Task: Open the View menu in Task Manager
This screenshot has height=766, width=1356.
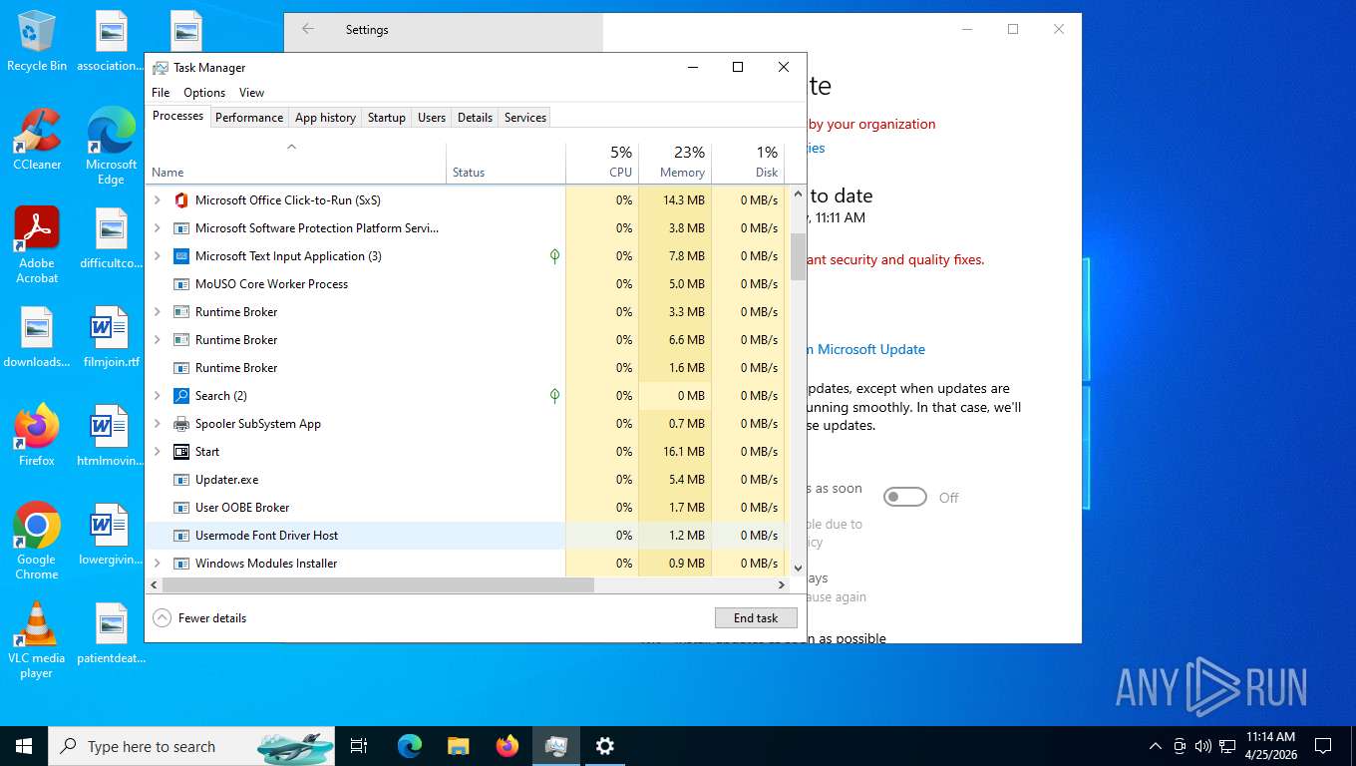Action: [251, 93]
